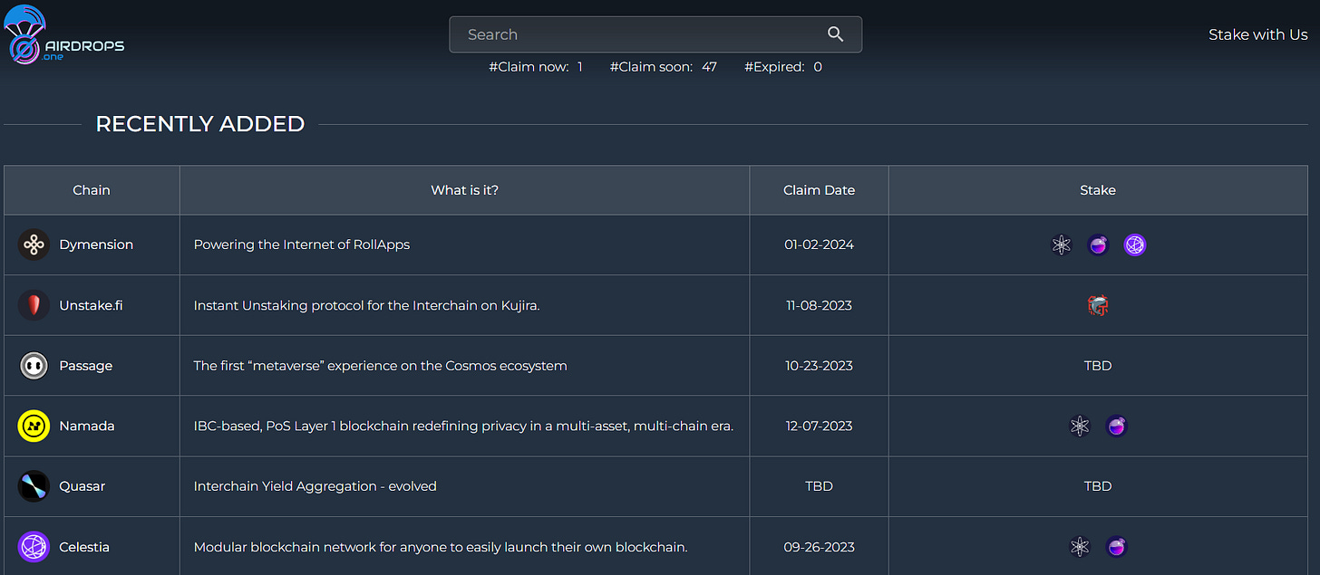Open the Passage chain name
Viewport: 1320px width, 575px height.
(86, 366)
